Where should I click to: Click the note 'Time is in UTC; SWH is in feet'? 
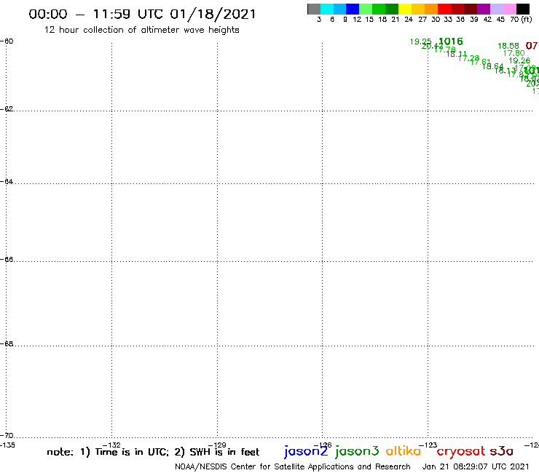click(153, 452)
